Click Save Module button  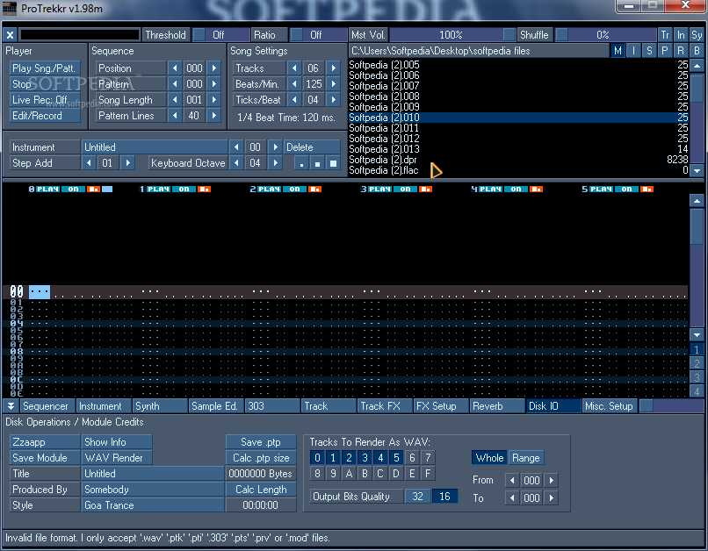coord(45,458)
